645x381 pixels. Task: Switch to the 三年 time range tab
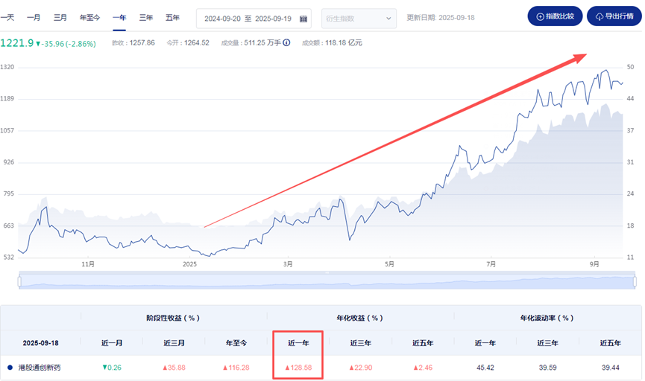145,18
